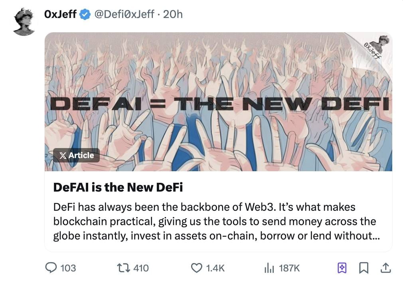Image resolution: width=403 pixels, height=281 pixels.
Task: Click the 103 replies count
Action: pos(68,268)
